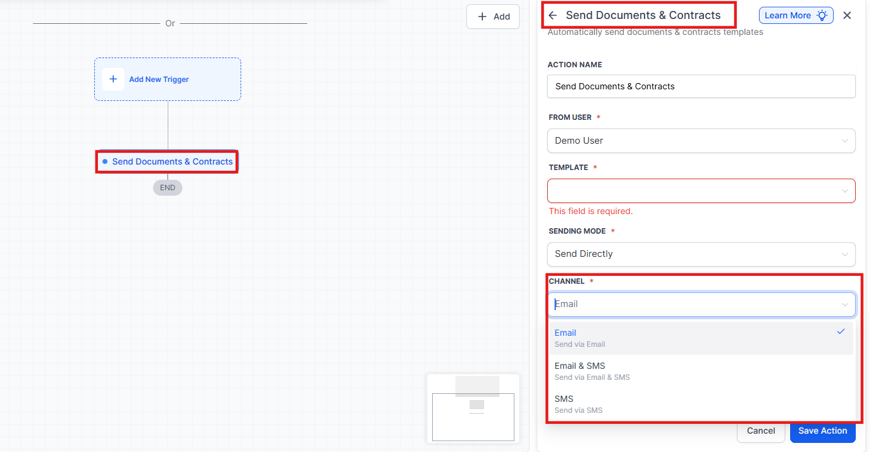
Task: Click the Save Action button
Action: pos(822,431)
